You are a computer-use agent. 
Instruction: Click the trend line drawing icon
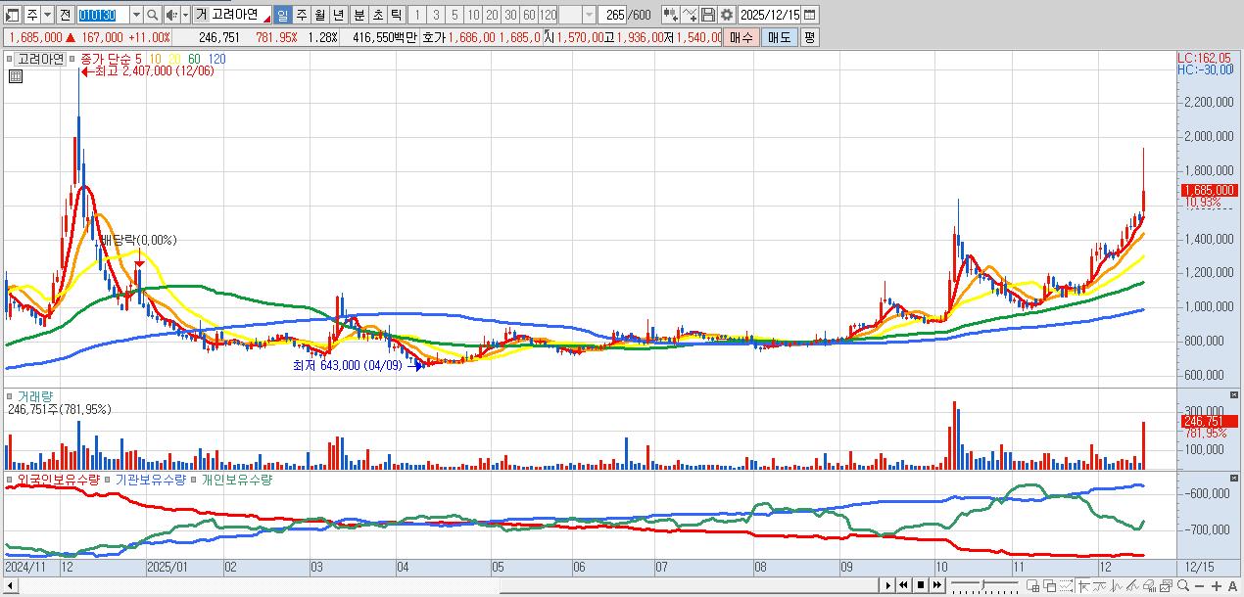click(x=1133, y=586)
